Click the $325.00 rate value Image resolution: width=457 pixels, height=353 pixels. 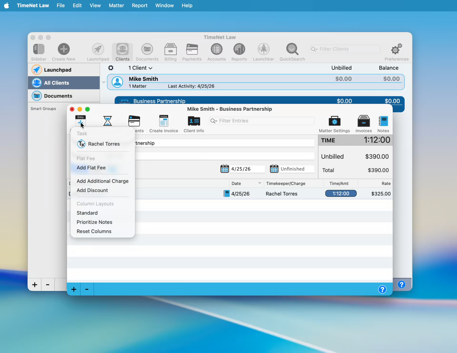point(381,194)
